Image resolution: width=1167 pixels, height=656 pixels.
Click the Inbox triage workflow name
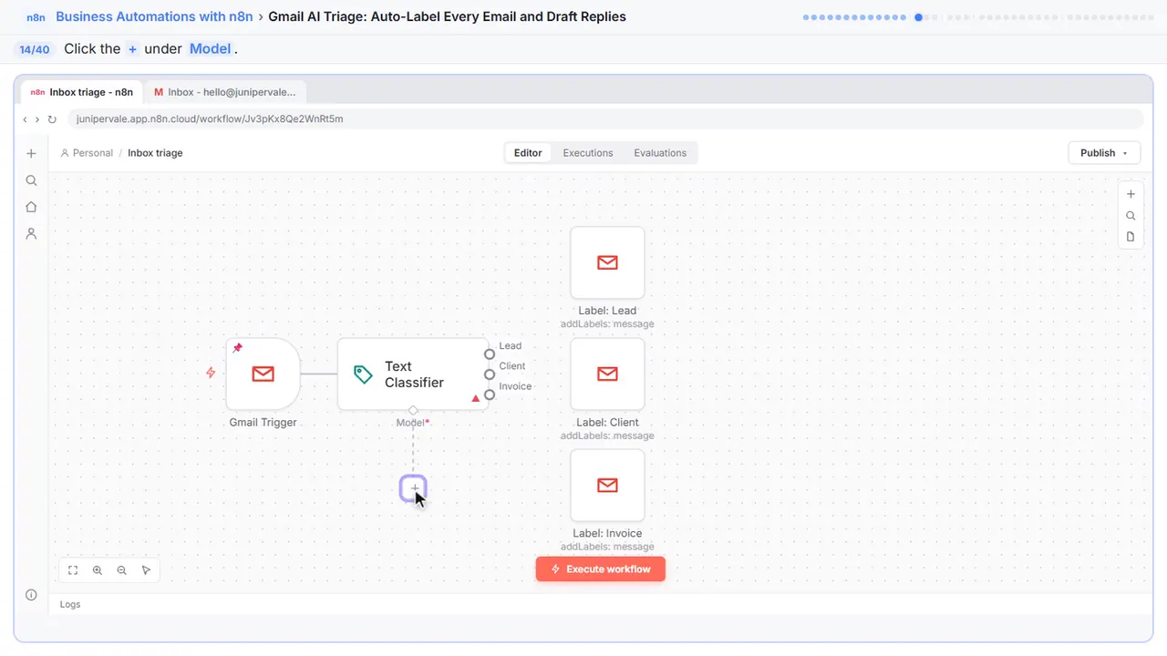[155, 153]
